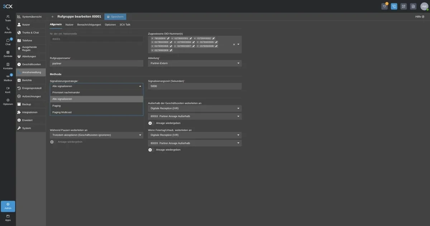Open Integrationen in admin menu
Viewport: 430px width, 226px height.
pos(31,112)
